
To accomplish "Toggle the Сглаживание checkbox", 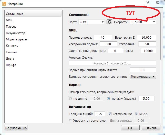I will point(110,114).
